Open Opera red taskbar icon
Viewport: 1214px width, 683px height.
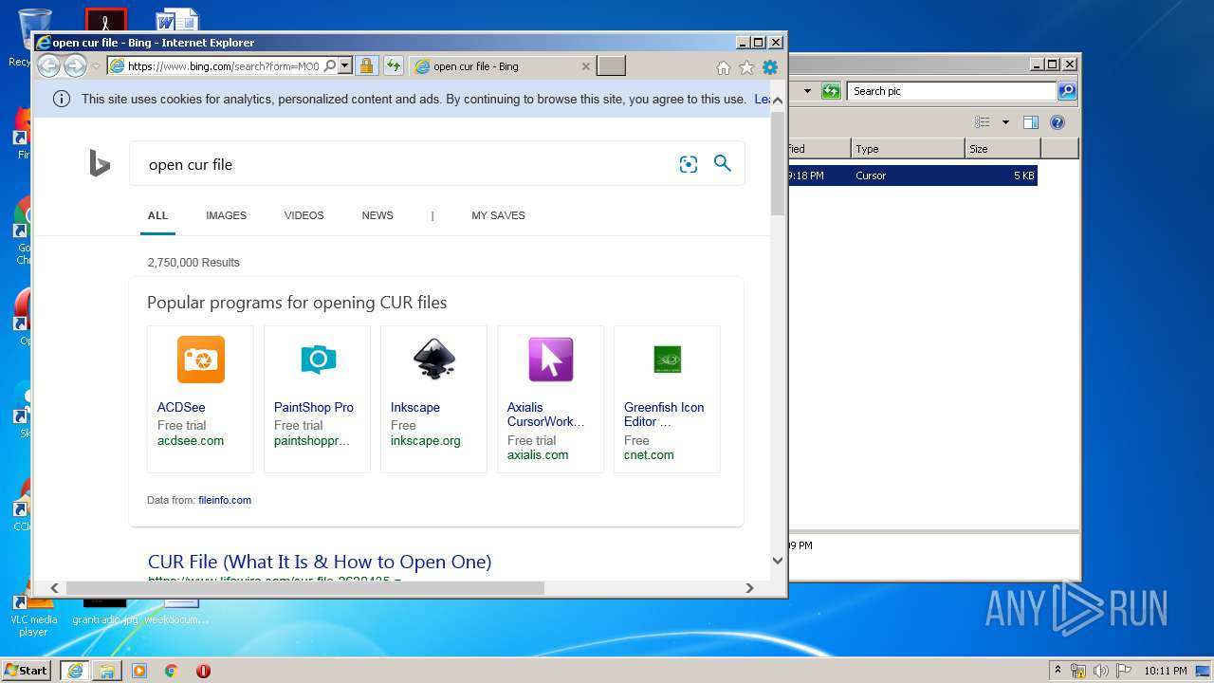tap(203, 671)
